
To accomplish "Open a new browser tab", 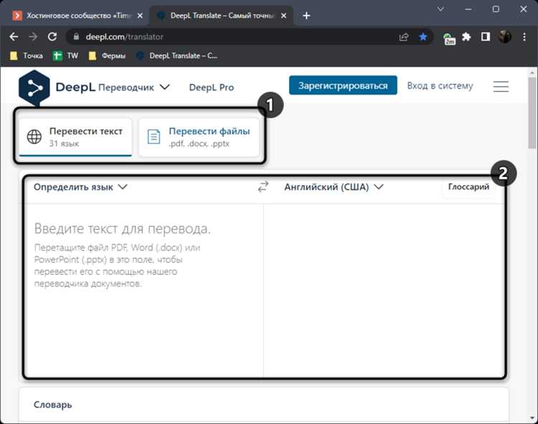I will click(x=306, y=16).
